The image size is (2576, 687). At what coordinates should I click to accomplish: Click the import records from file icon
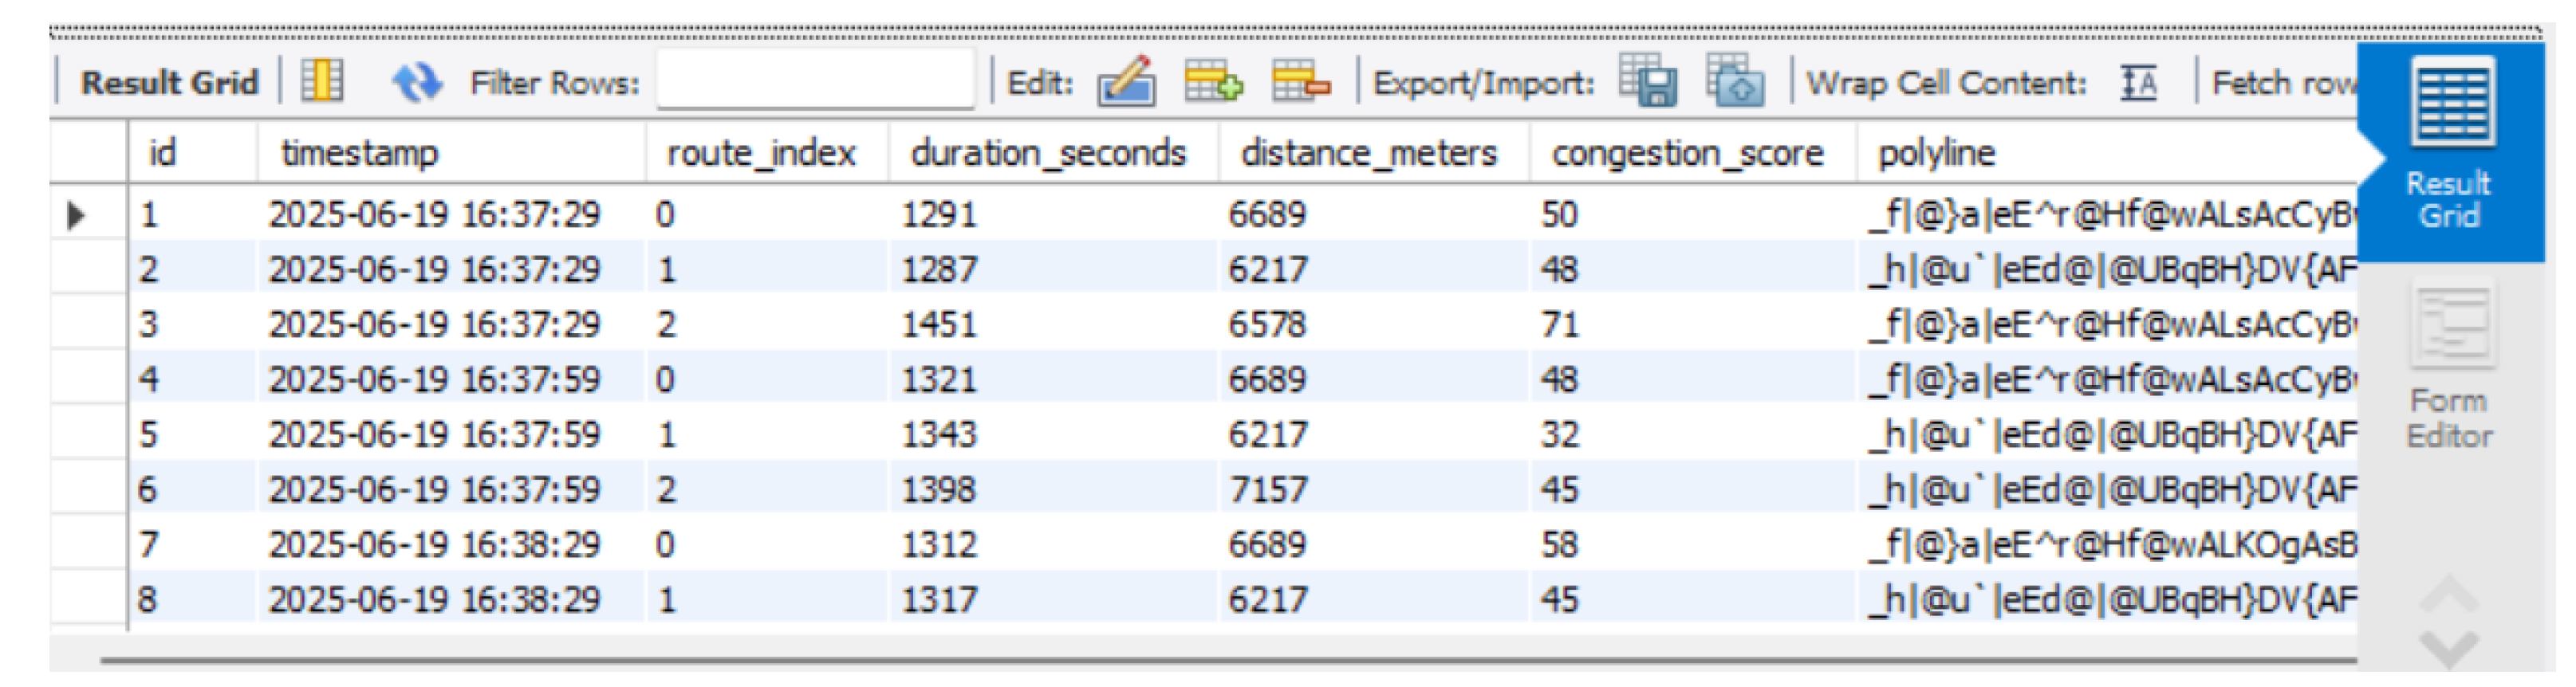click(1735, 80)
